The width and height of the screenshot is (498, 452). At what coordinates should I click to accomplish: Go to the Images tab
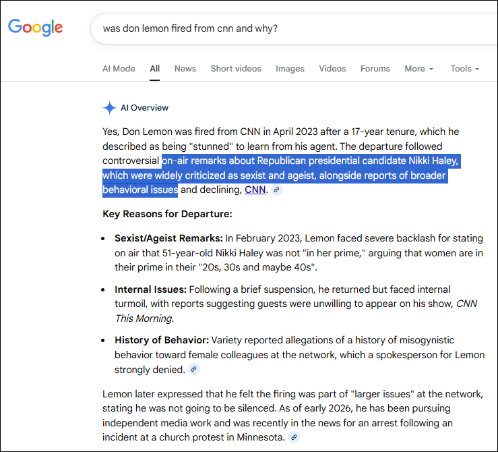click(290, 69)
